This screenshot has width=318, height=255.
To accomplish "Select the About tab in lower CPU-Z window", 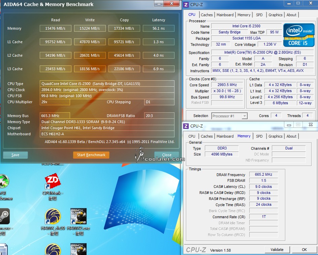I will [291, 136].
